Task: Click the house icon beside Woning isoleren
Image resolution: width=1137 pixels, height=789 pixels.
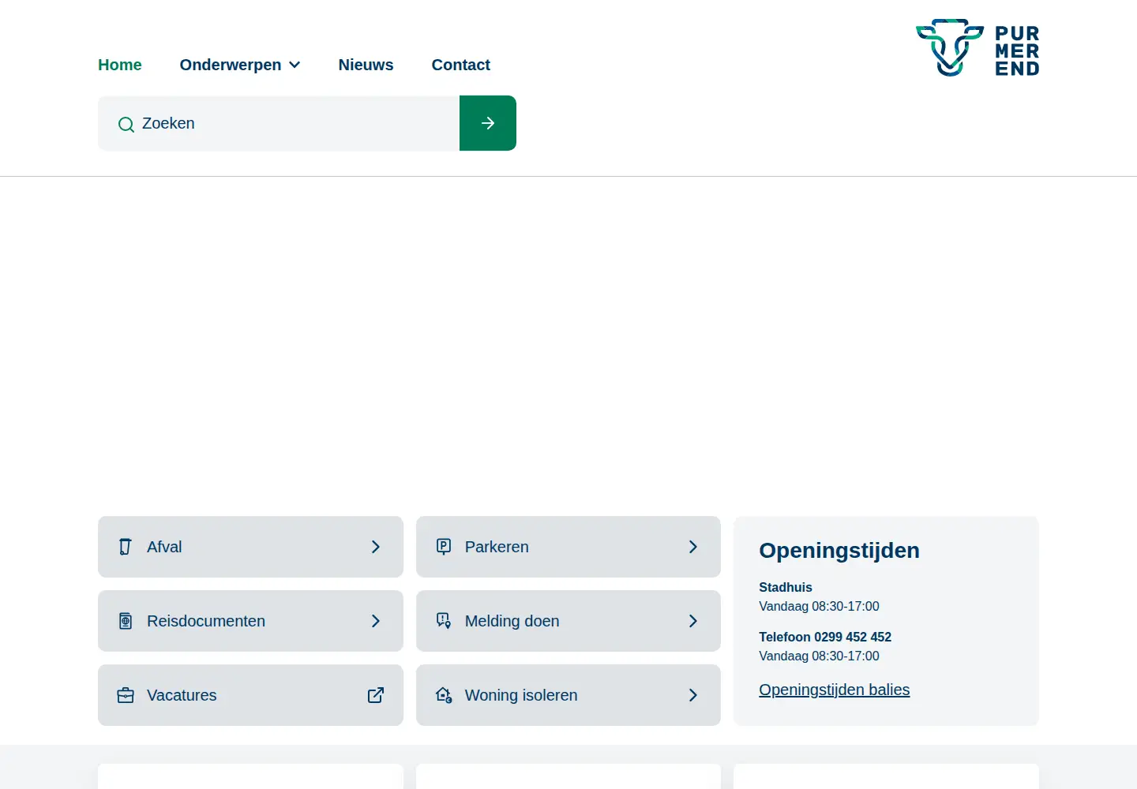Action: 444,695
